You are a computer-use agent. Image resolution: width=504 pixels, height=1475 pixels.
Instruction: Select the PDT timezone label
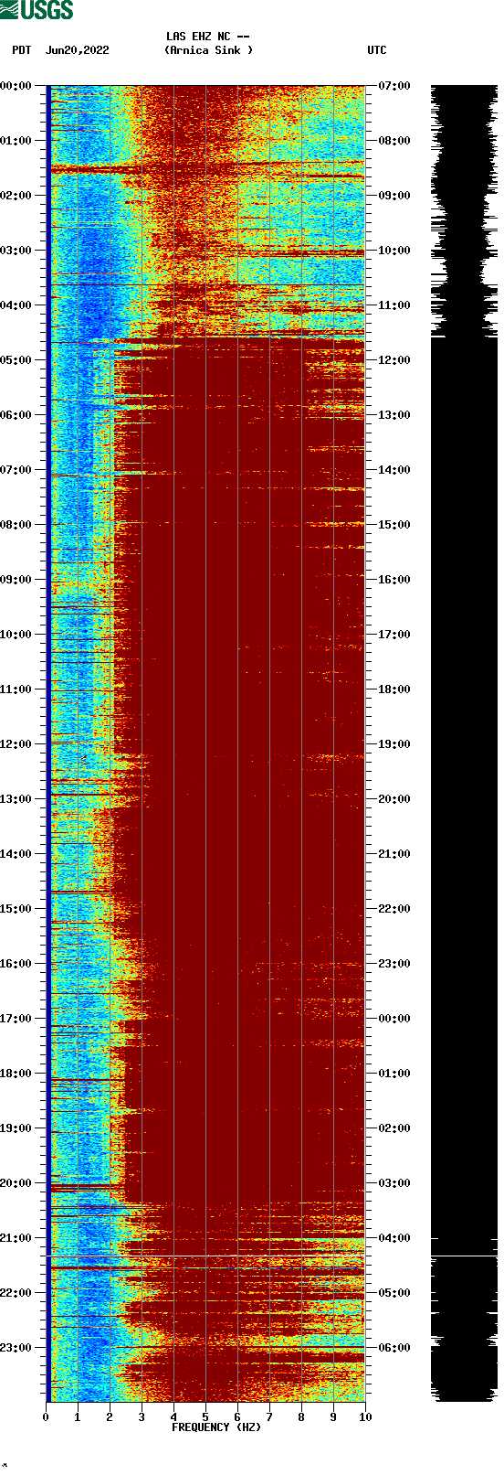(x=21, y=50)
